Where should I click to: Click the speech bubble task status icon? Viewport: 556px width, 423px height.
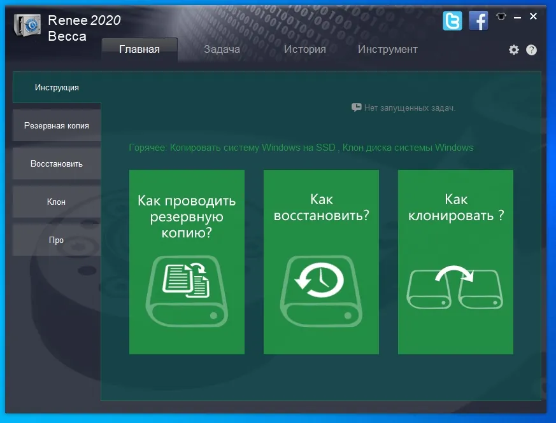357,107
